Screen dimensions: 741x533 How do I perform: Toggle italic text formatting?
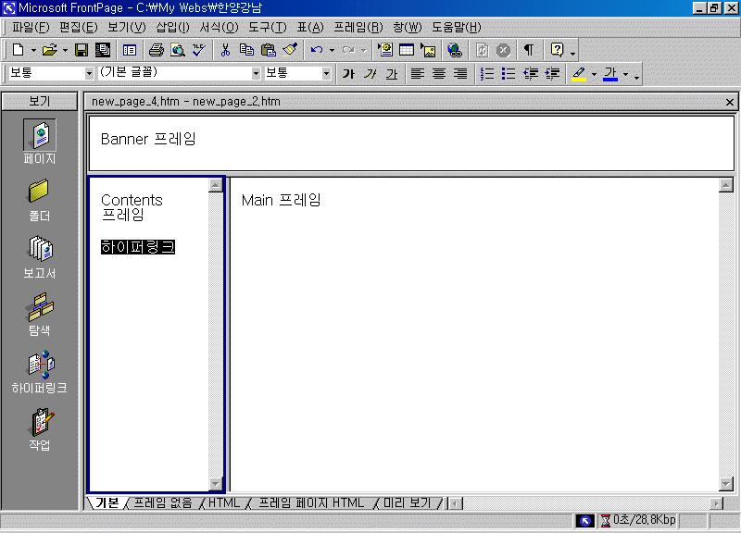(x=370, y=74)
